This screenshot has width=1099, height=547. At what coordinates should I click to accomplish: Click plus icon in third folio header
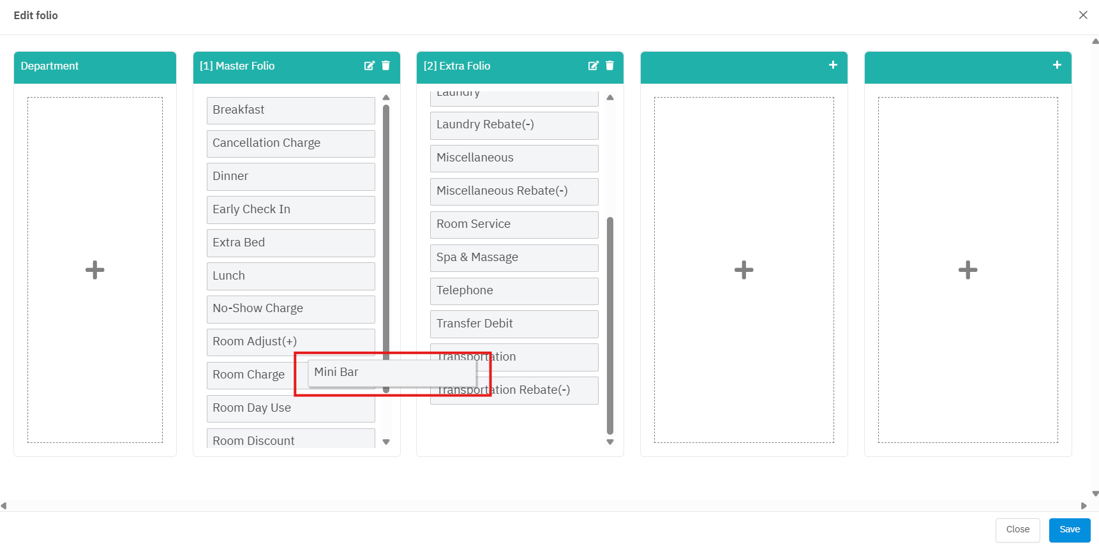click(x=833, y=65)
